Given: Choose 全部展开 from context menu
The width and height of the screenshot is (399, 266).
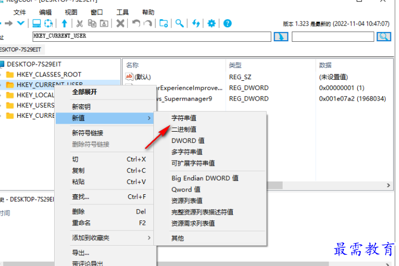Looking at the screenshot, I should click(x=85, y=92).
